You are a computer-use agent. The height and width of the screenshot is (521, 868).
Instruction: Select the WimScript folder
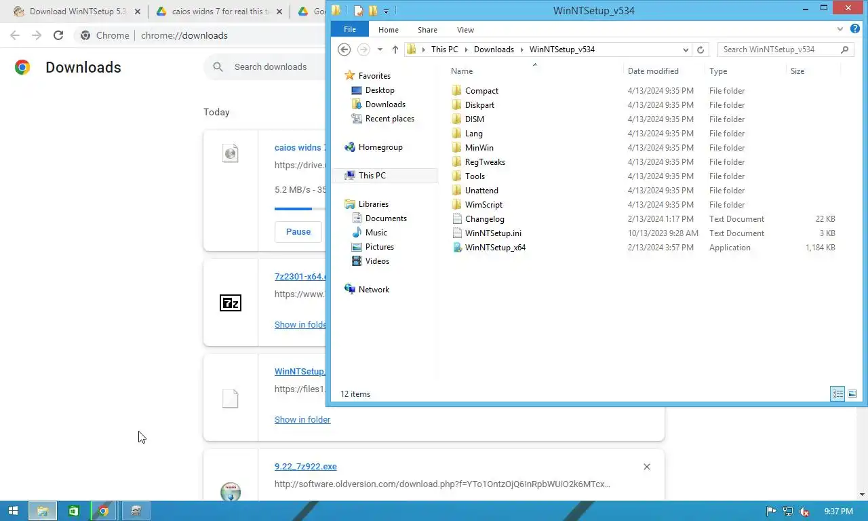point(484,205)
